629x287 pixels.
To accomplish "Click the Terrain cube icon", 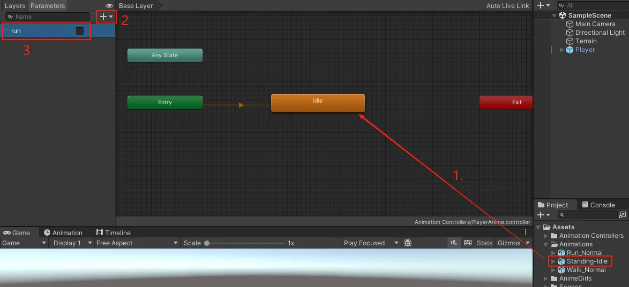I will (570, 41).
